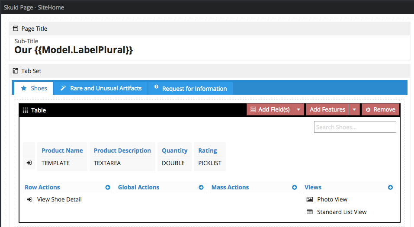Switch to the Shoes tab
The width and height of the screenshot is (414, 227).
[x=34, y=88]
